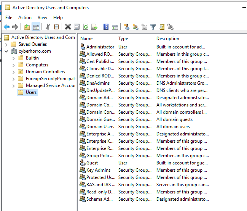This screenshot has height=211, width=247.
Task: Click the Up one level folder icon
Action: click(x=27, y=27)
